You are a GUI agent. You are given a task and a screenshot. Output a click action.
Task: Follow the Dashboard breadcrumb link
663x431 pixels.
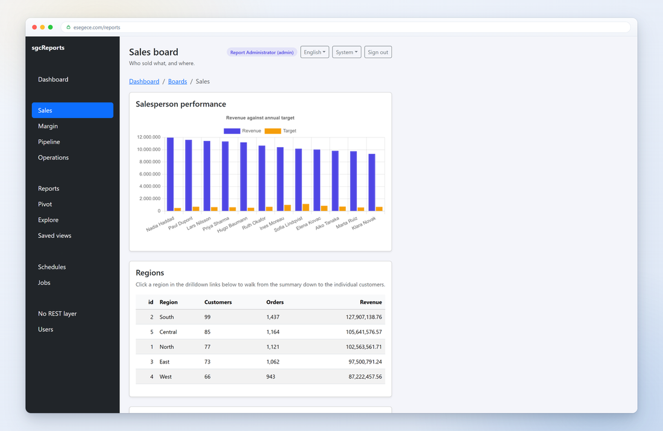(x=144, y=81)
